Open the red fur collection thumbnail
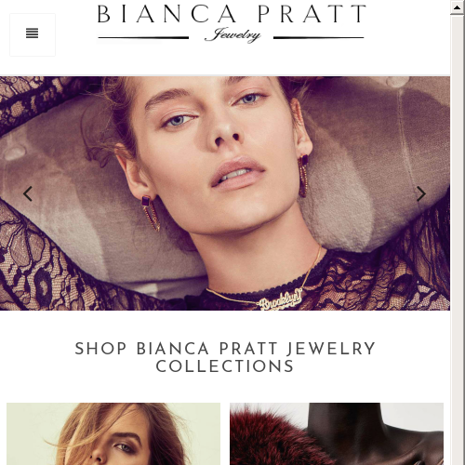The height and width of the screenshot is (465, 465). click(337, 433)
